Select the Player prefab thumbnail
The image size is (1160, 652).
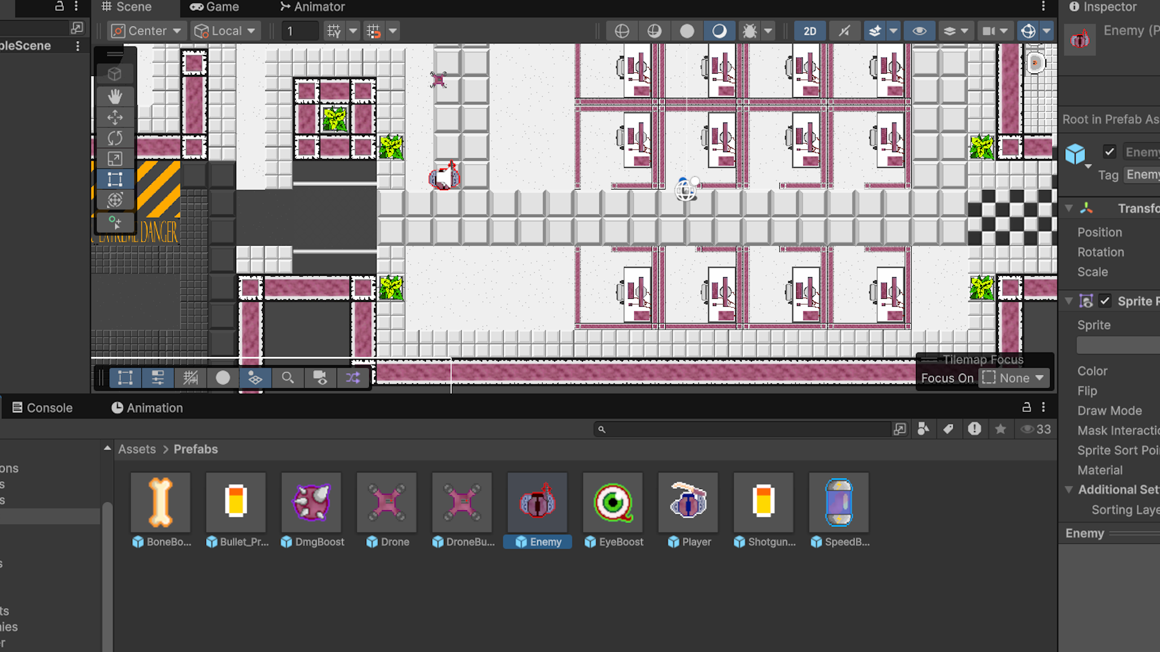coord(688,502)
